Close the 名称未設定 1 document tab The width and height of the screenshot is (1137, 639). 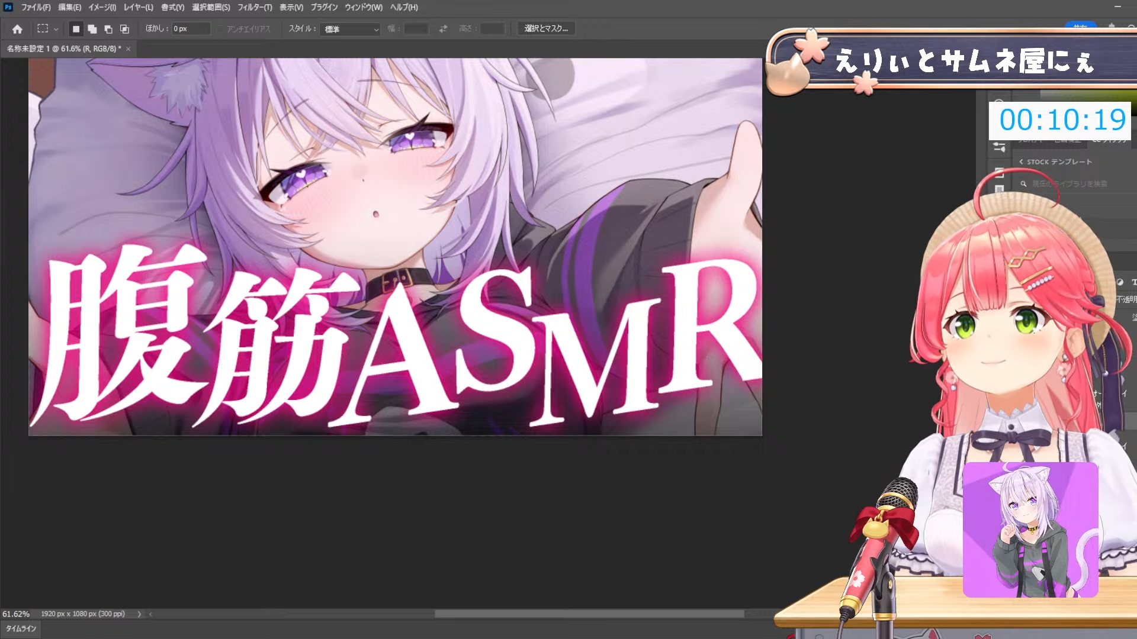[x=128, y=49]
